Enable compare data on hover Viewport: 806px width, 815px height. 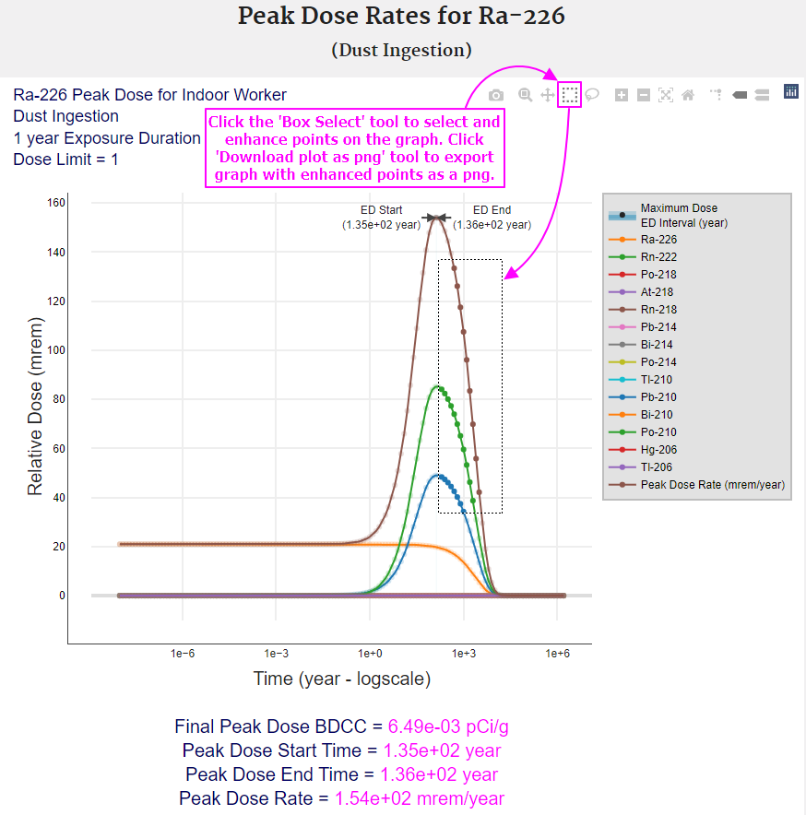(x=762, y=95)
